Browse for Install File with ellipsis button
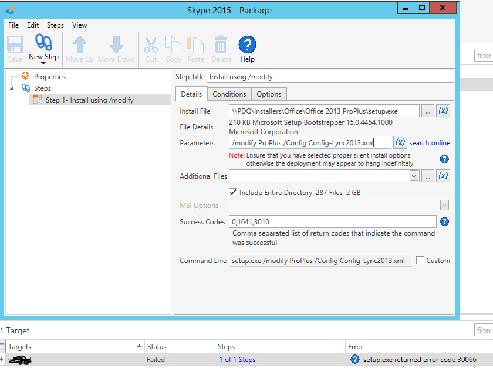The height and width of the screenshot is (372, 493). (x=428, y=111)
